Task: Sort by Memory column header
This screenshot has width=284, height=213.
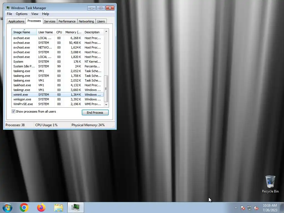Action: [73, 32]
